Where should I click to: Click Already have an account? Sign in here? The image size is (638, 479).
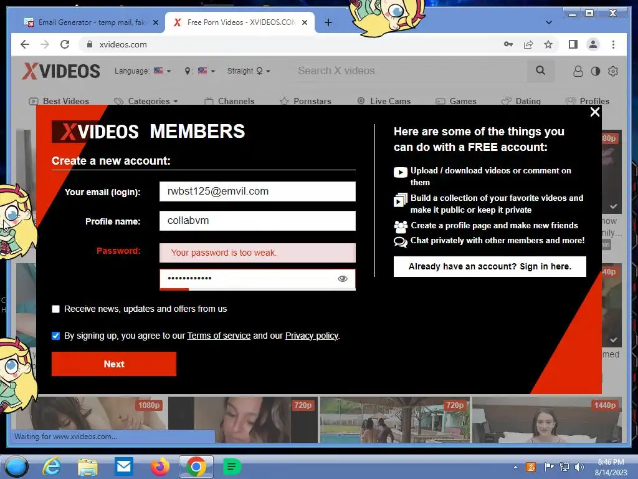(x=490, y=267)
